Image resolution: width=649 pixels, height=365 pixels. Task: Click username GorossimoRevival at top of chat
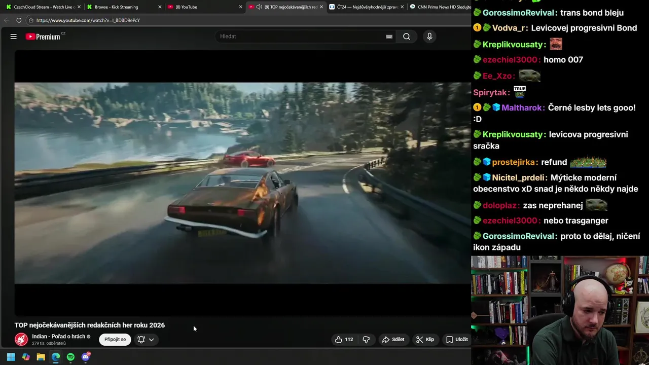click(x=519, y=13)
